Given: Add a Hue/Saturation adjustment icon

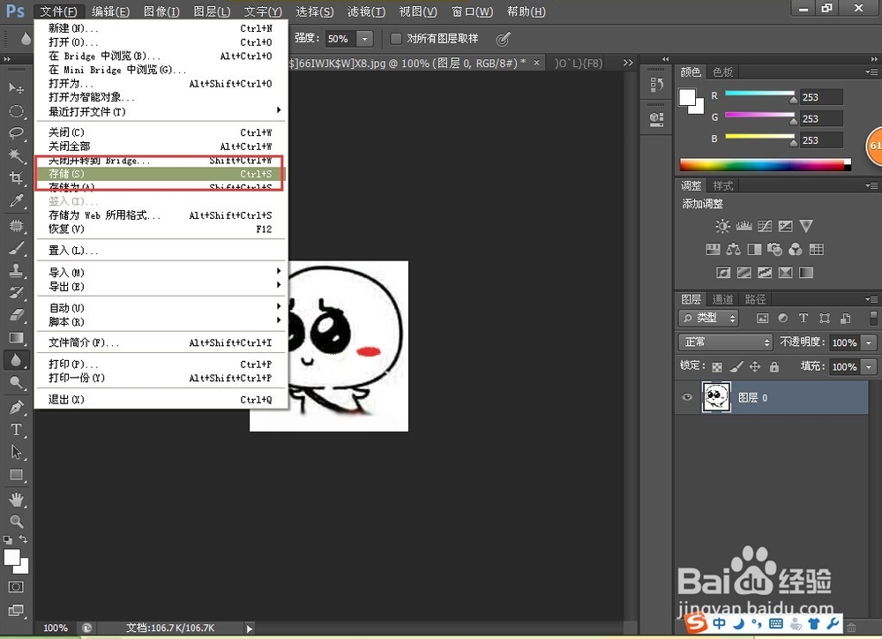Looking at the screenshot, I should tap(713, 249).
